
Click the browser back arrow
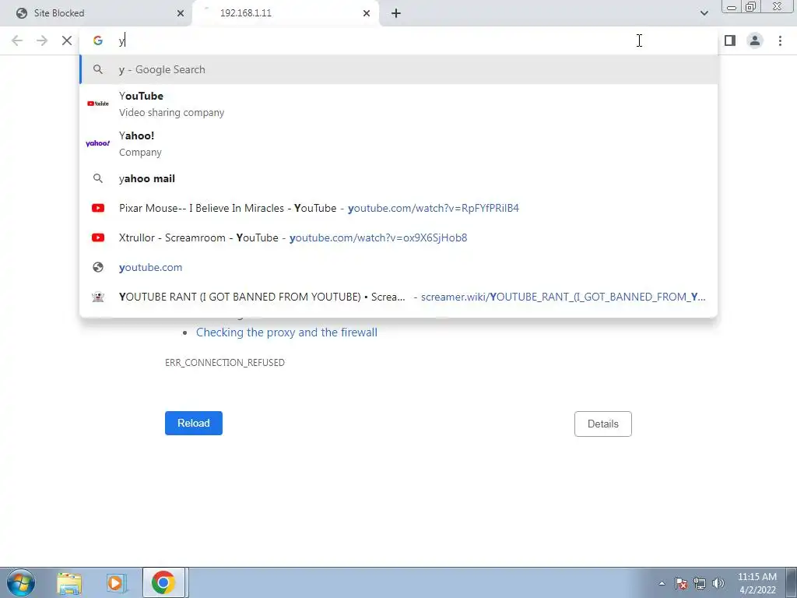click(17, 40)
